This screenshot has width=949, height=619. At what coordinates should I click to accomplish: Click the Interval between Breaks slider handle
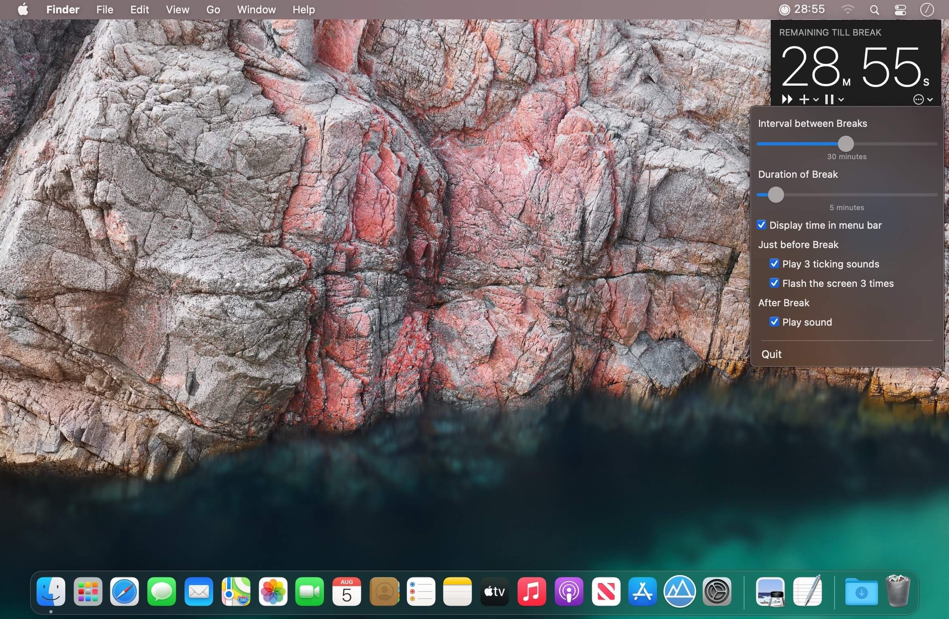click(x=846, y=144)
